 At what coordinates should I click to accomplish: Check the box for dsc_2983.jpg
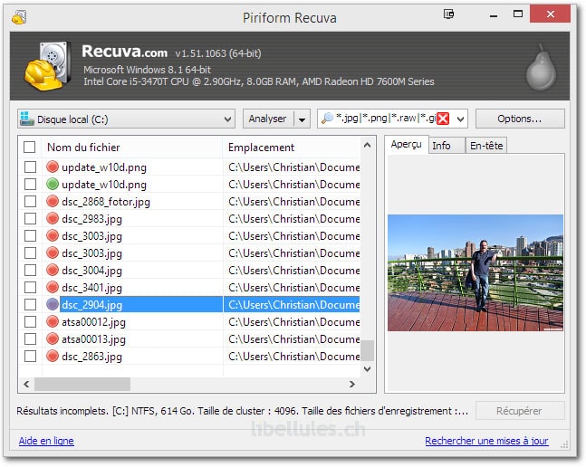click(30, 219)
